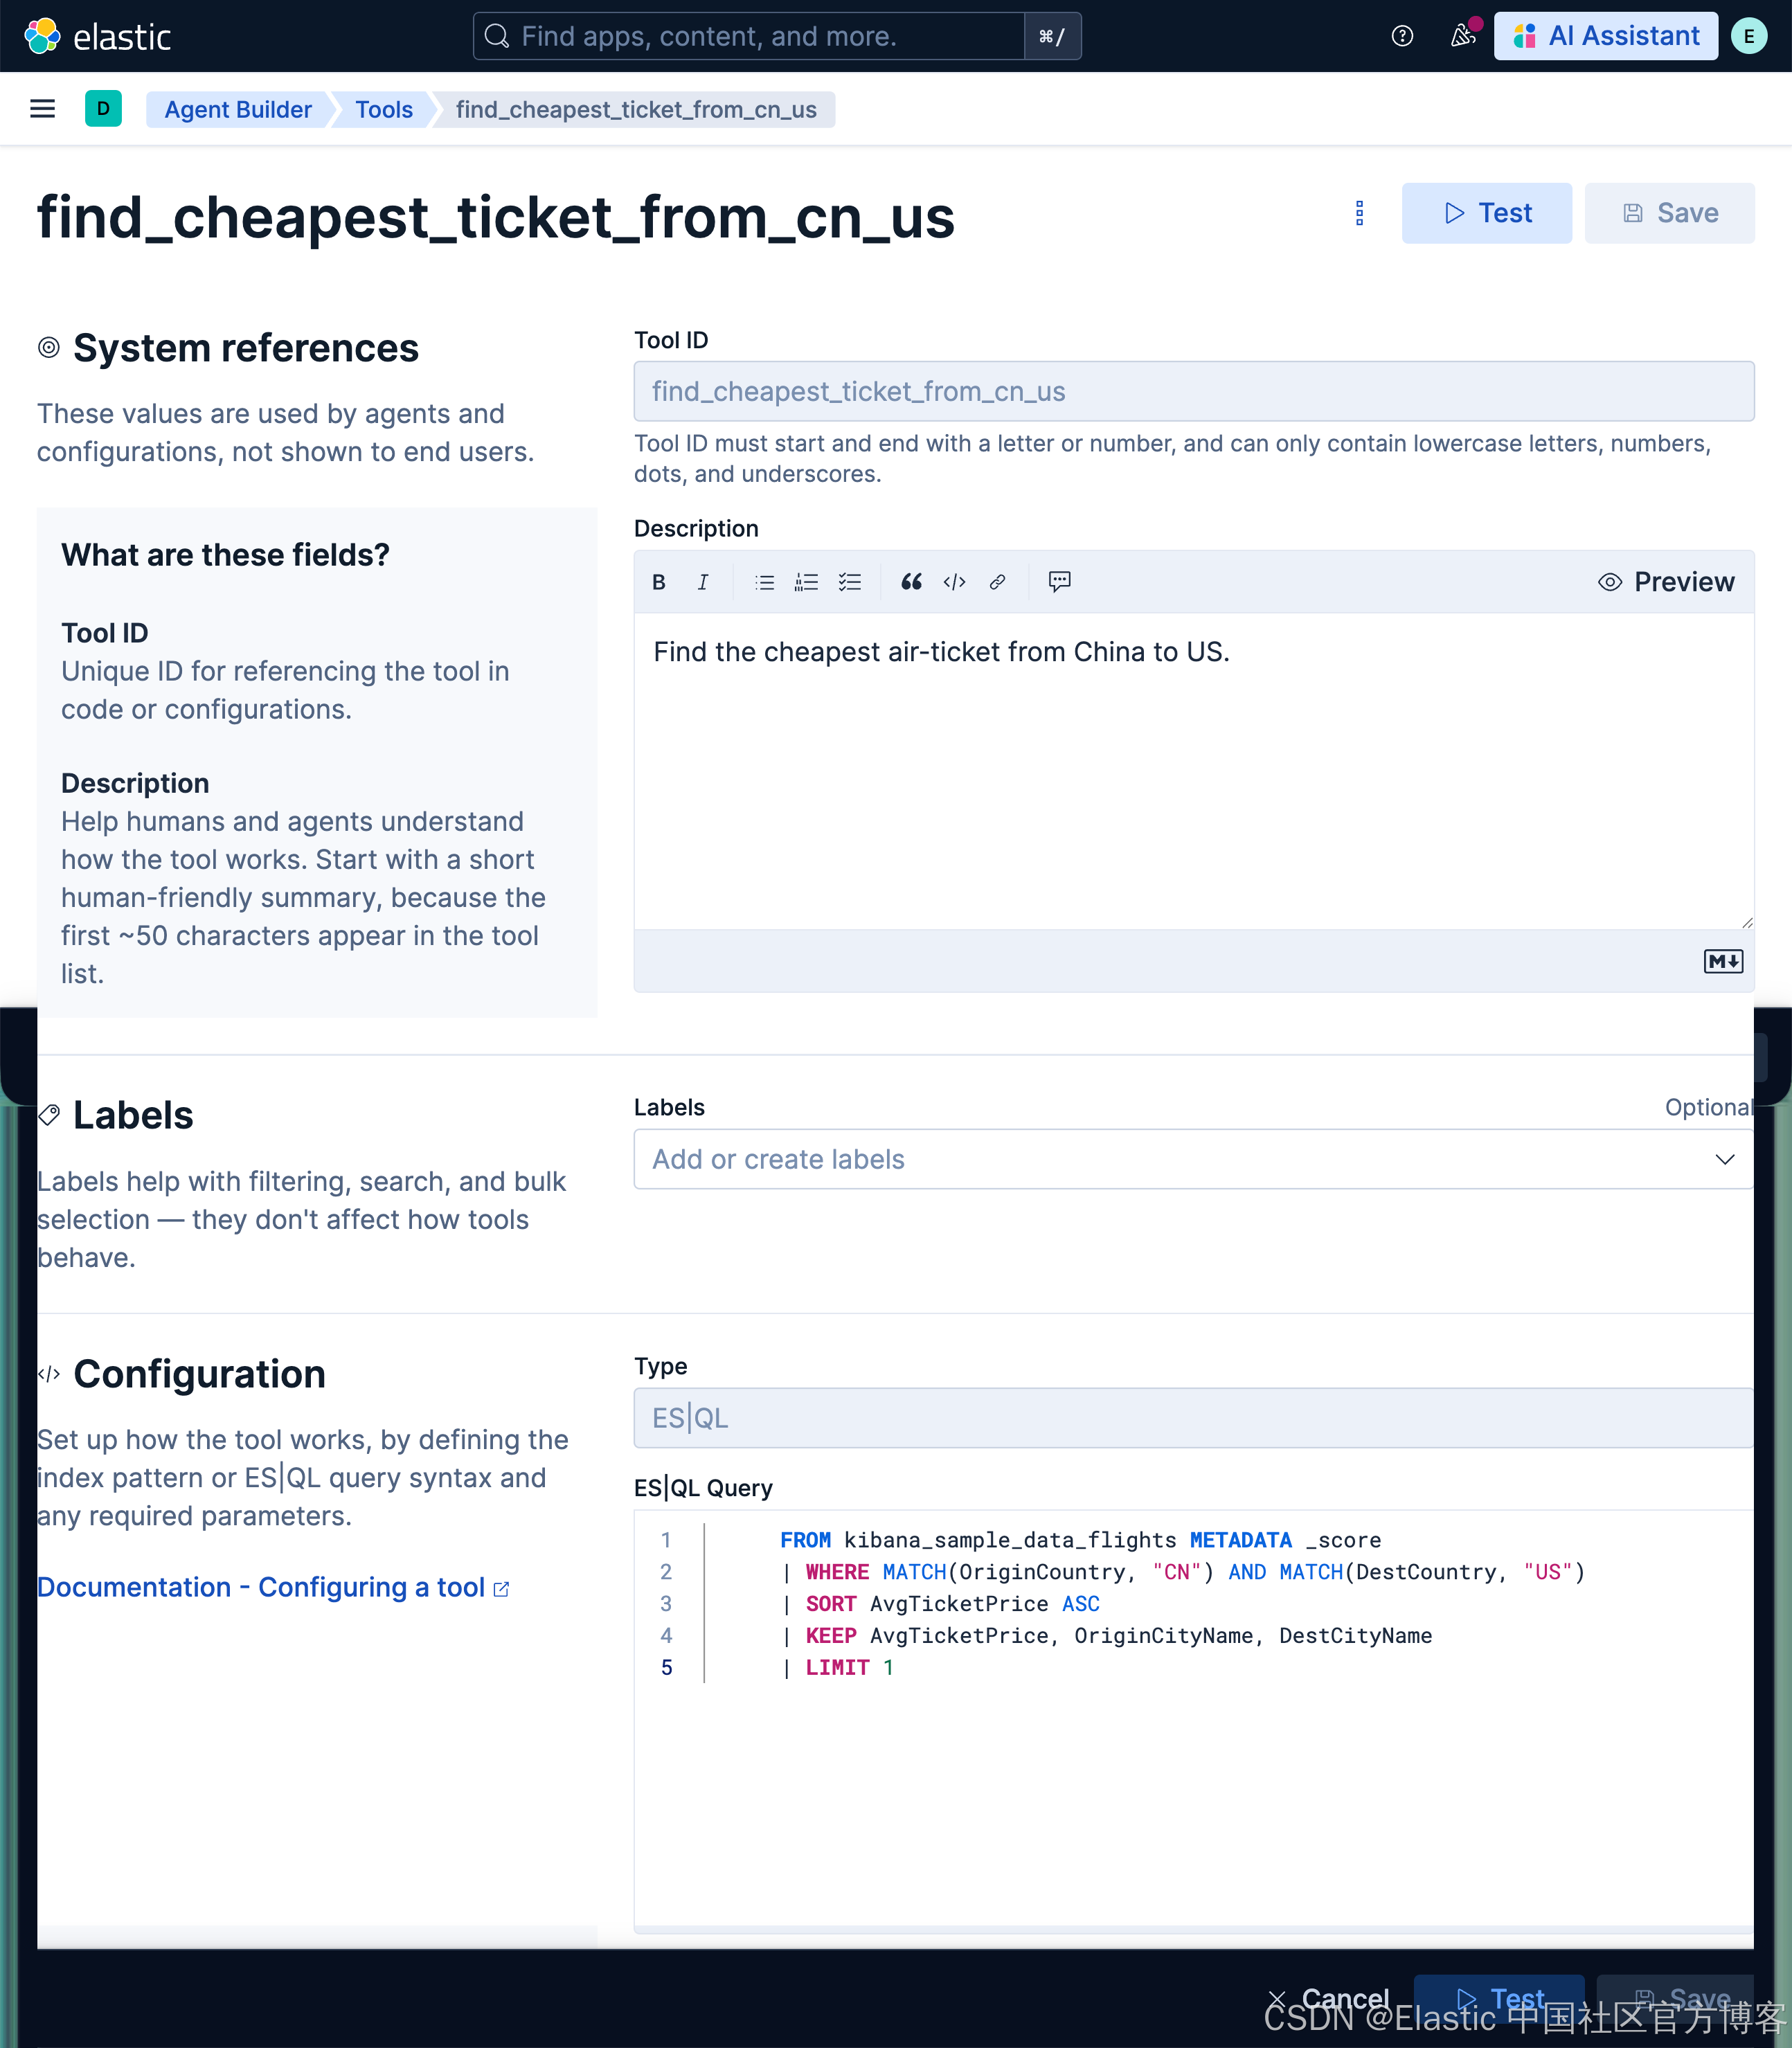Open the hamburger navigation menu
Image resolution: width=1792 pixels, height=2048 pixels.
click(42, 109)
